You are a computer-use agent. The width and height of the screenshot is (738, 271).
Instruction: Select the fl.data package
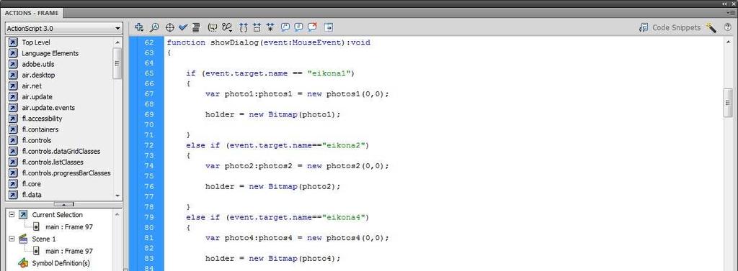coord(31,194)
